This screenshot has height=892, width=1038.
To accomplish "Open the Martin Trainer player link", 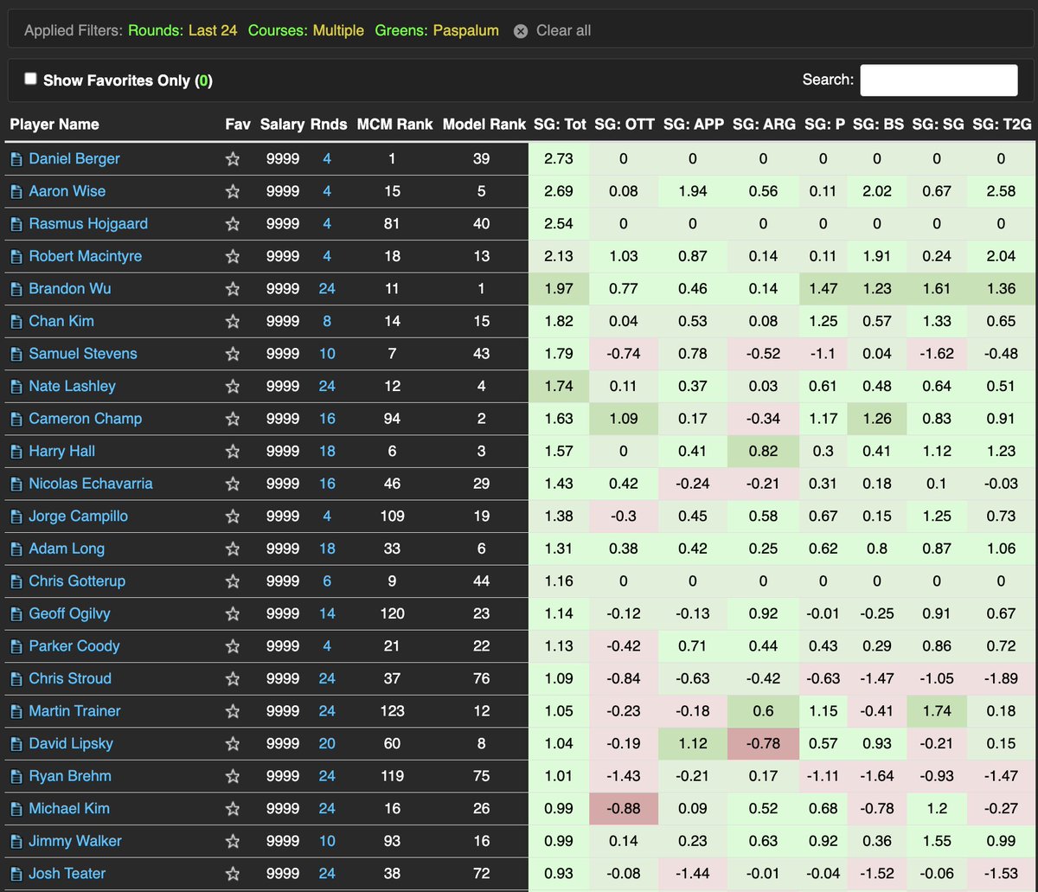I will click(74, 711).
